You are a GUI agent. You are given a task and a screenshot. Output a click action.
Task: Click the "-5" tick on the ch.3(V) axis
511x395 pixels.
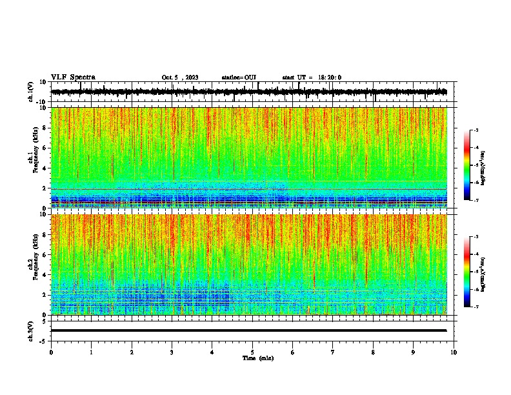pos(43,341)
